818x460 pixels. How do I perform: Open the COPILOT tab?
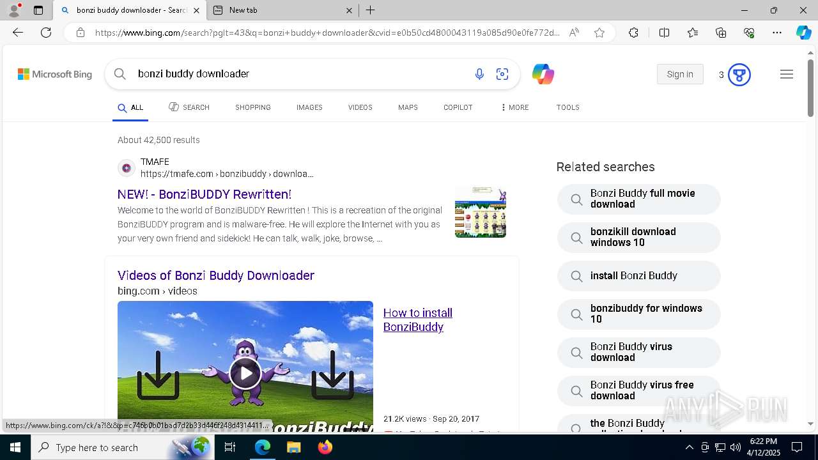point(458,107)
